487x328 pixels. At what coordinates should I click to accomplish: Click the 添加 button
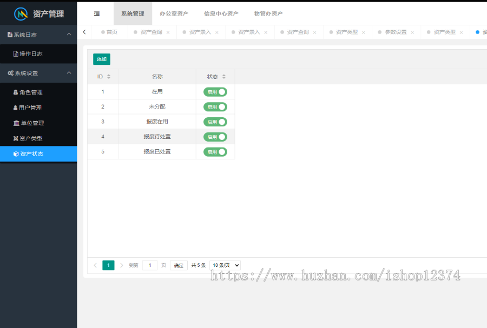tap(102, 59)
